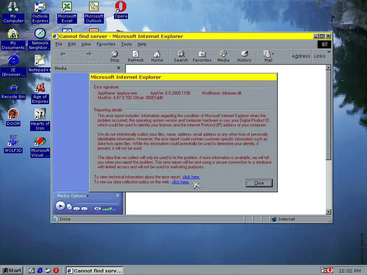Click link to view technical information
This screenshot has height=275, width=367.
click(x=191, y=177)
